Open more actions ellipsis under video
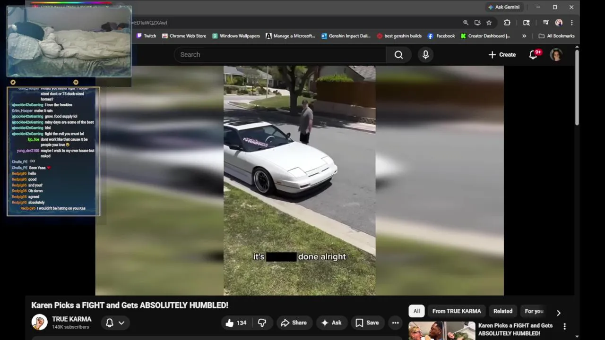Screen dimensions: 605x340 click(x=395, y=323)
